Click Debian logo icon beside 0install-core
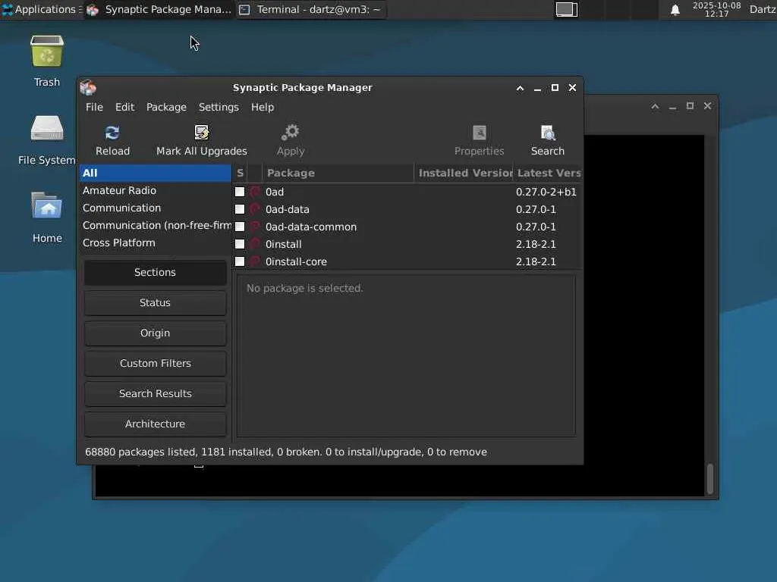Screen dimensions: 777x582 [255, 261]
